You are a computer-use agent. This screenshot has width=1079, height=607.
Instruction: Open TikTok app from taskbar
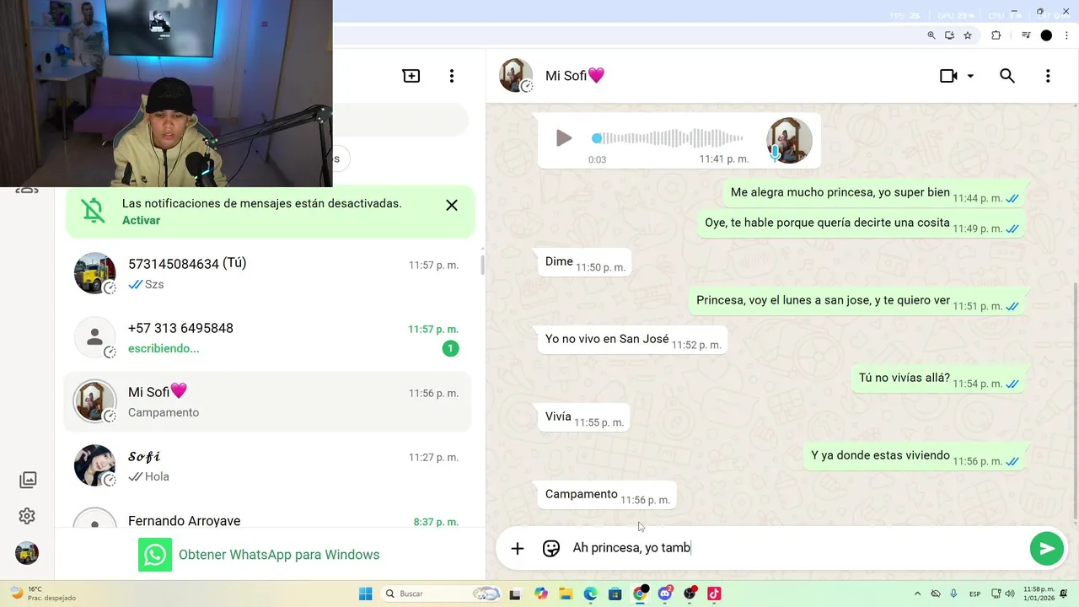[x=714, y=594]
